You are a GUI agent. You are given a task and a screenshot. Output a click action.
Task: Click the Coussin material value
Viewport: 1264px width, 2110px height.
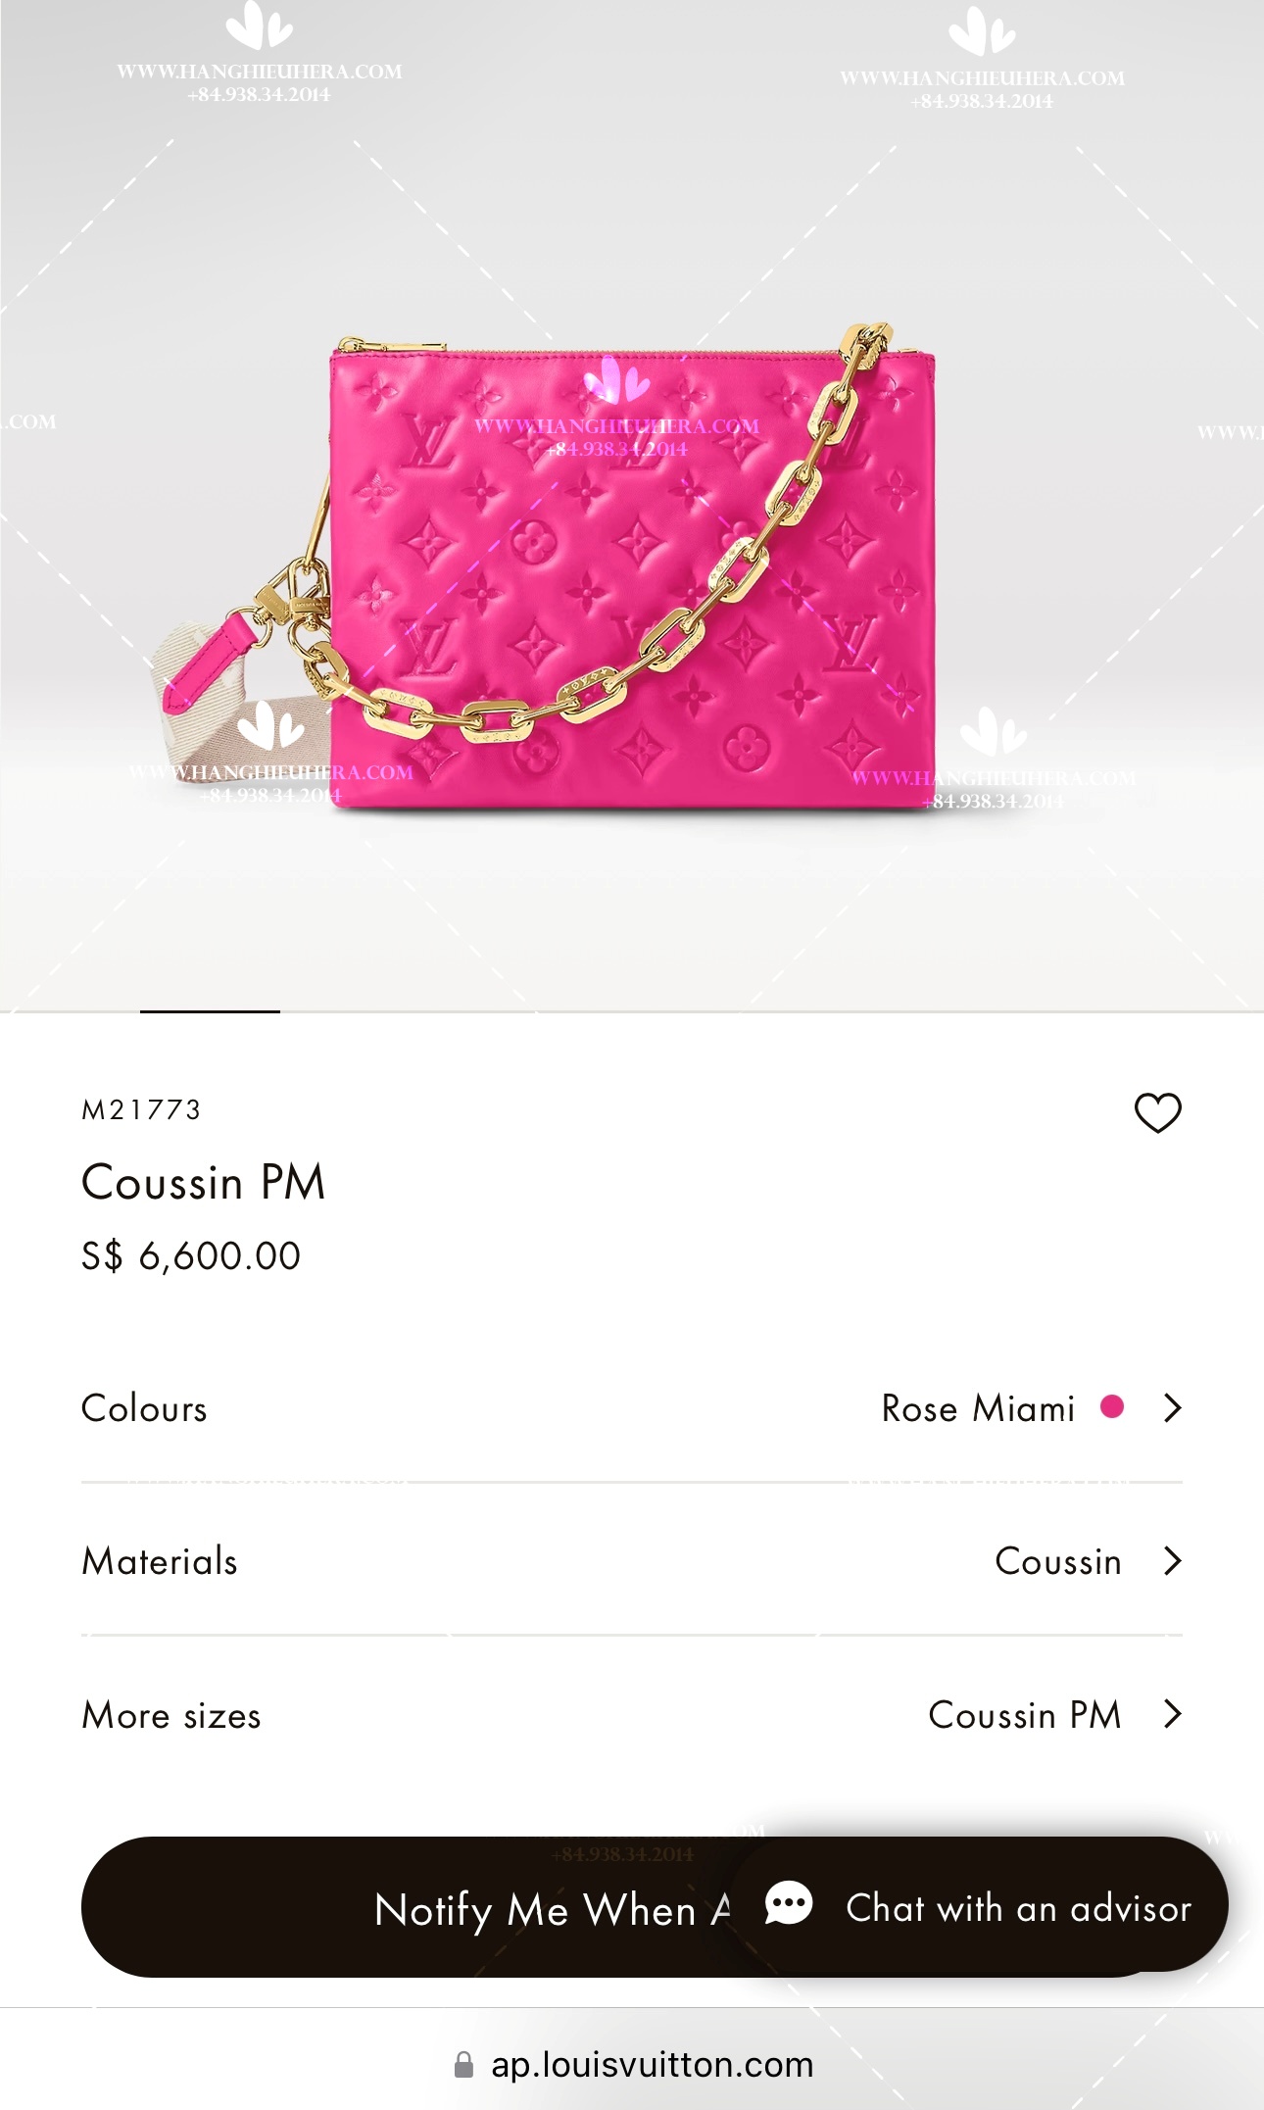click(x=1058, y=1561)
